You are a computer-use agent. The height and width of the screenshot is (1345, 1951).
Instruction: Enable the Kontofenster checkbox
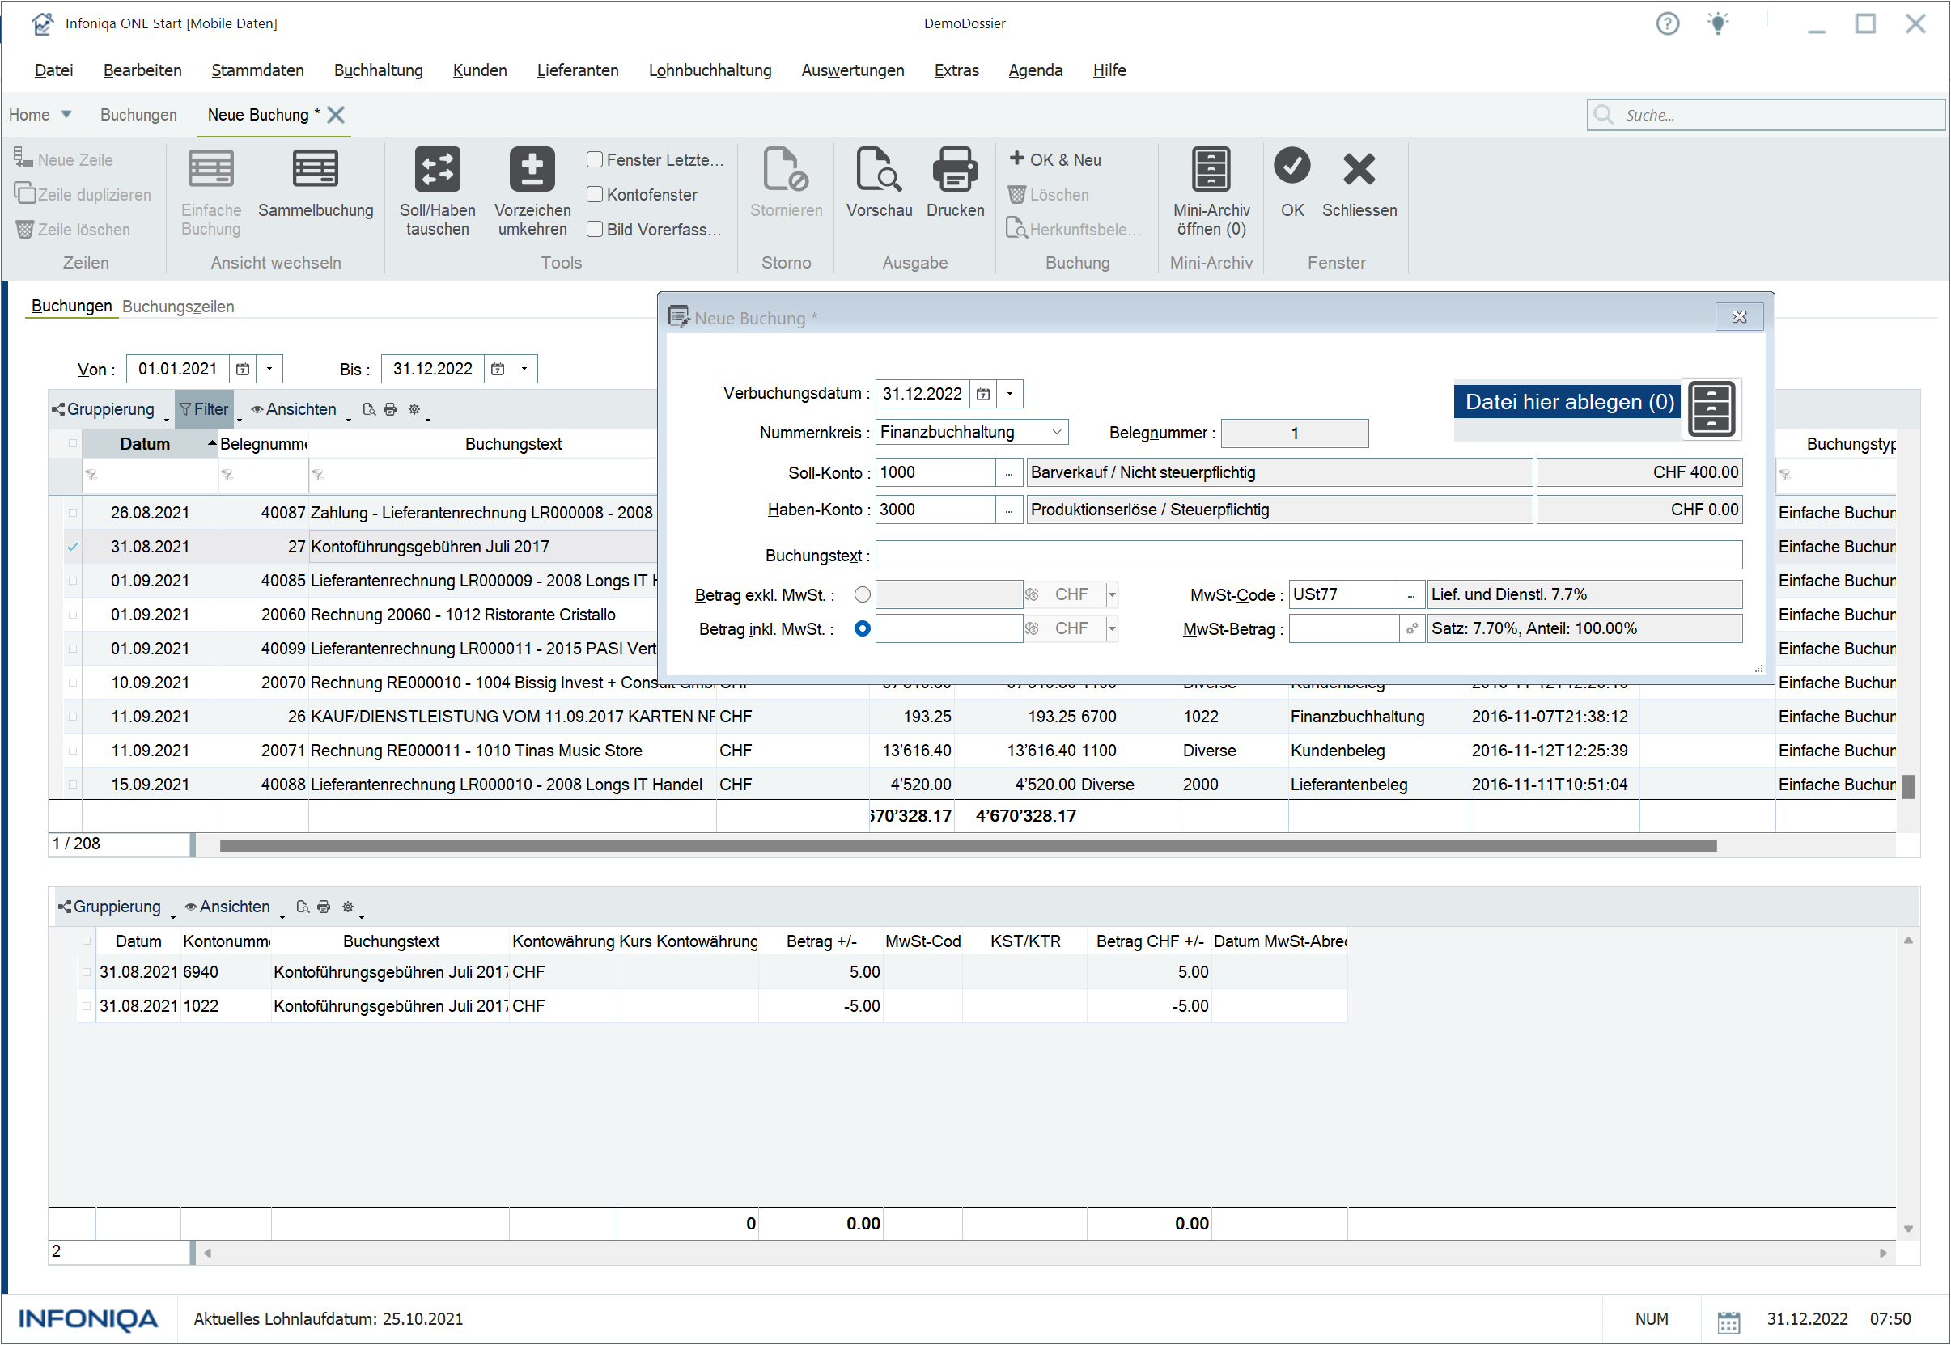(x=595, y=194)
